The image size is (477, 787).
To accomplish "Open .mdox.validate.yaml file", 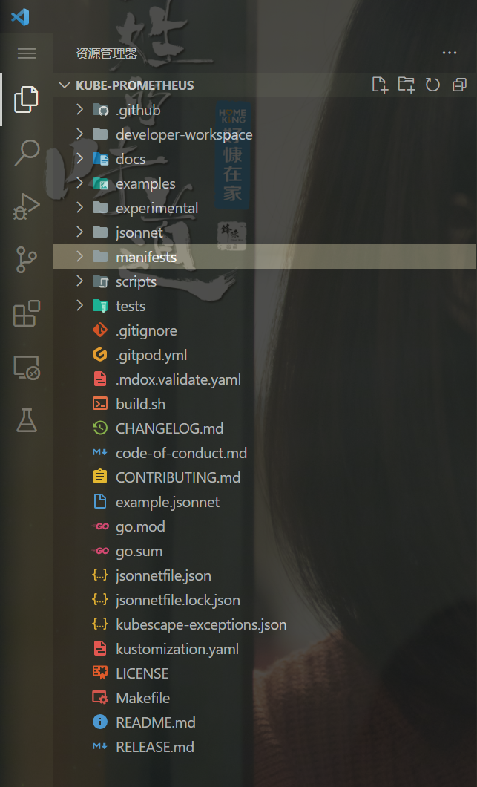I will [x=178, y=380].
